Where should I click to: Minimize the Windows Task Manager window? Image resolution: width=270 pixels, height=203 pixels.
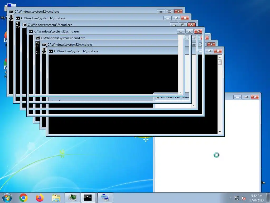[238, 97]
